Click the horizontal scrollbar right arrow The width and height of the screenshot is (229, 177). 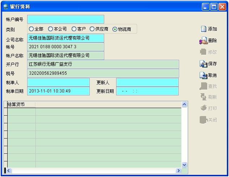pyautogui.click(x=178, y=170)
